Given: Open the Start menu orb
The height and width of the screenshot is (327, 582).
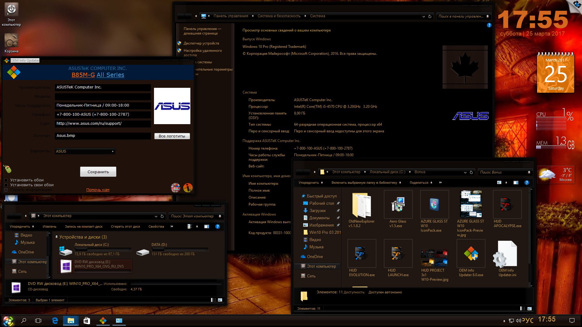Looking at the screenshot, I should click(8, 321).
